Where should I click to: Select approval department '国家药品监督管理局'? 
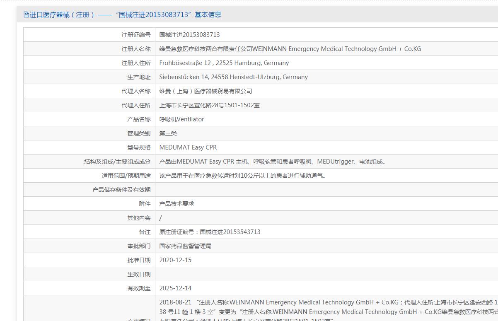(186, 246)
